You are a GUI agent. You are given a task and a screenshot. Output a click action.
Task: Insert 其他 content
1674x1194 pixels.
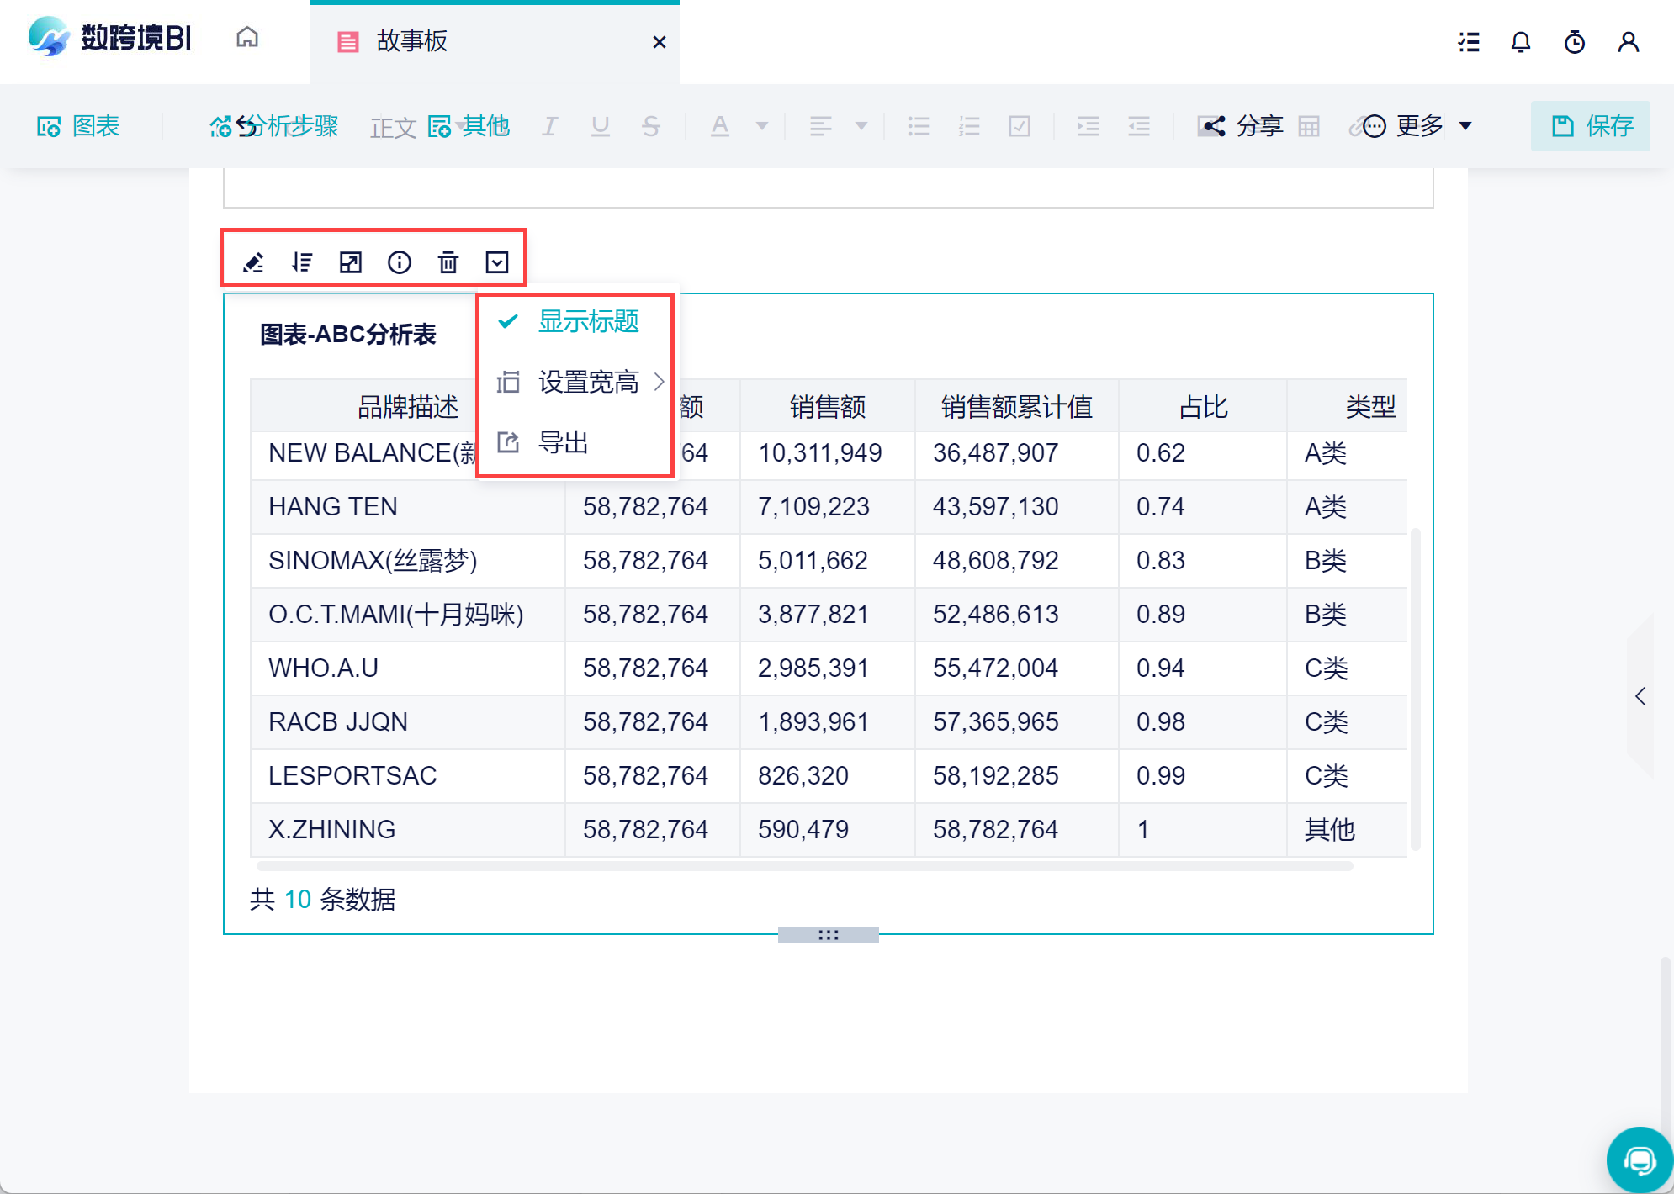coord(469,126)
